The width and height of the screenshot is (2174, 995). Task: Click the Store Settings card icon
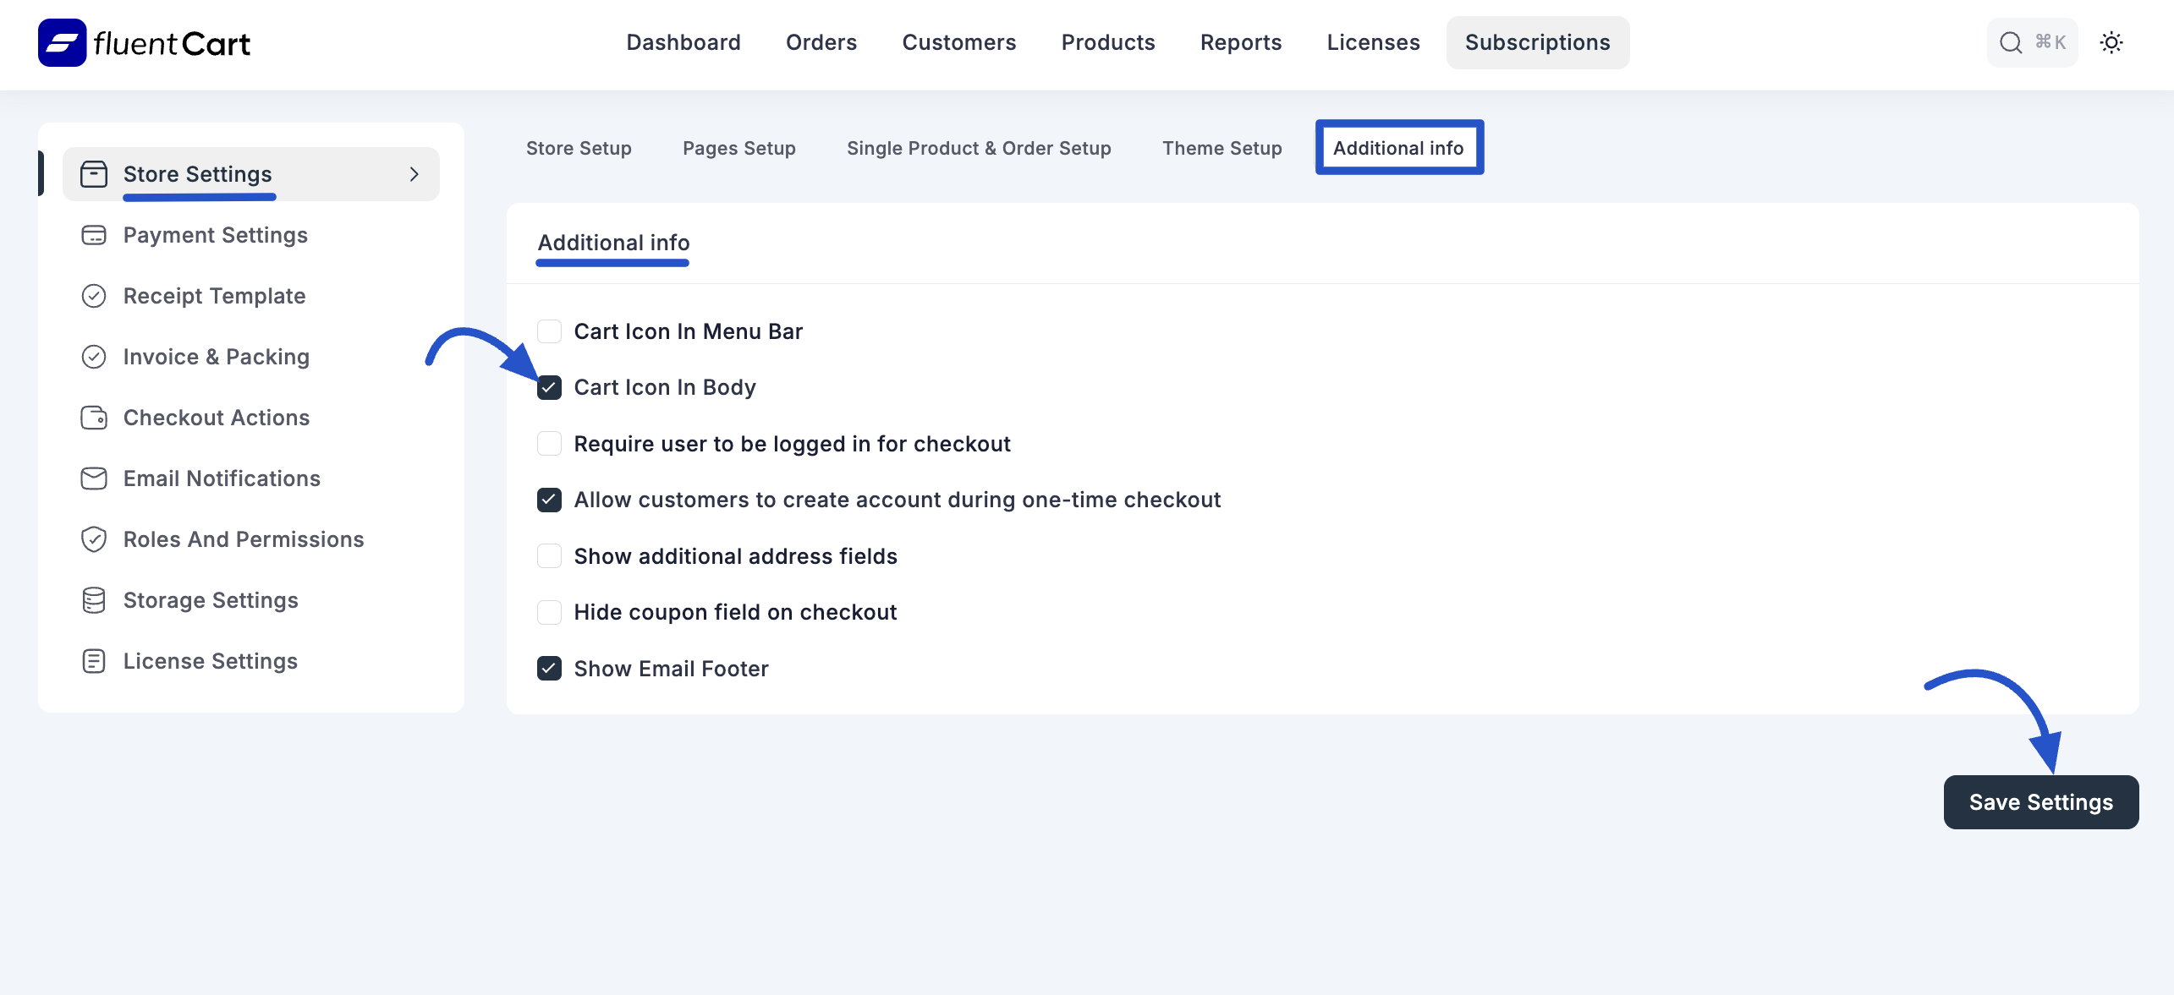94,174
